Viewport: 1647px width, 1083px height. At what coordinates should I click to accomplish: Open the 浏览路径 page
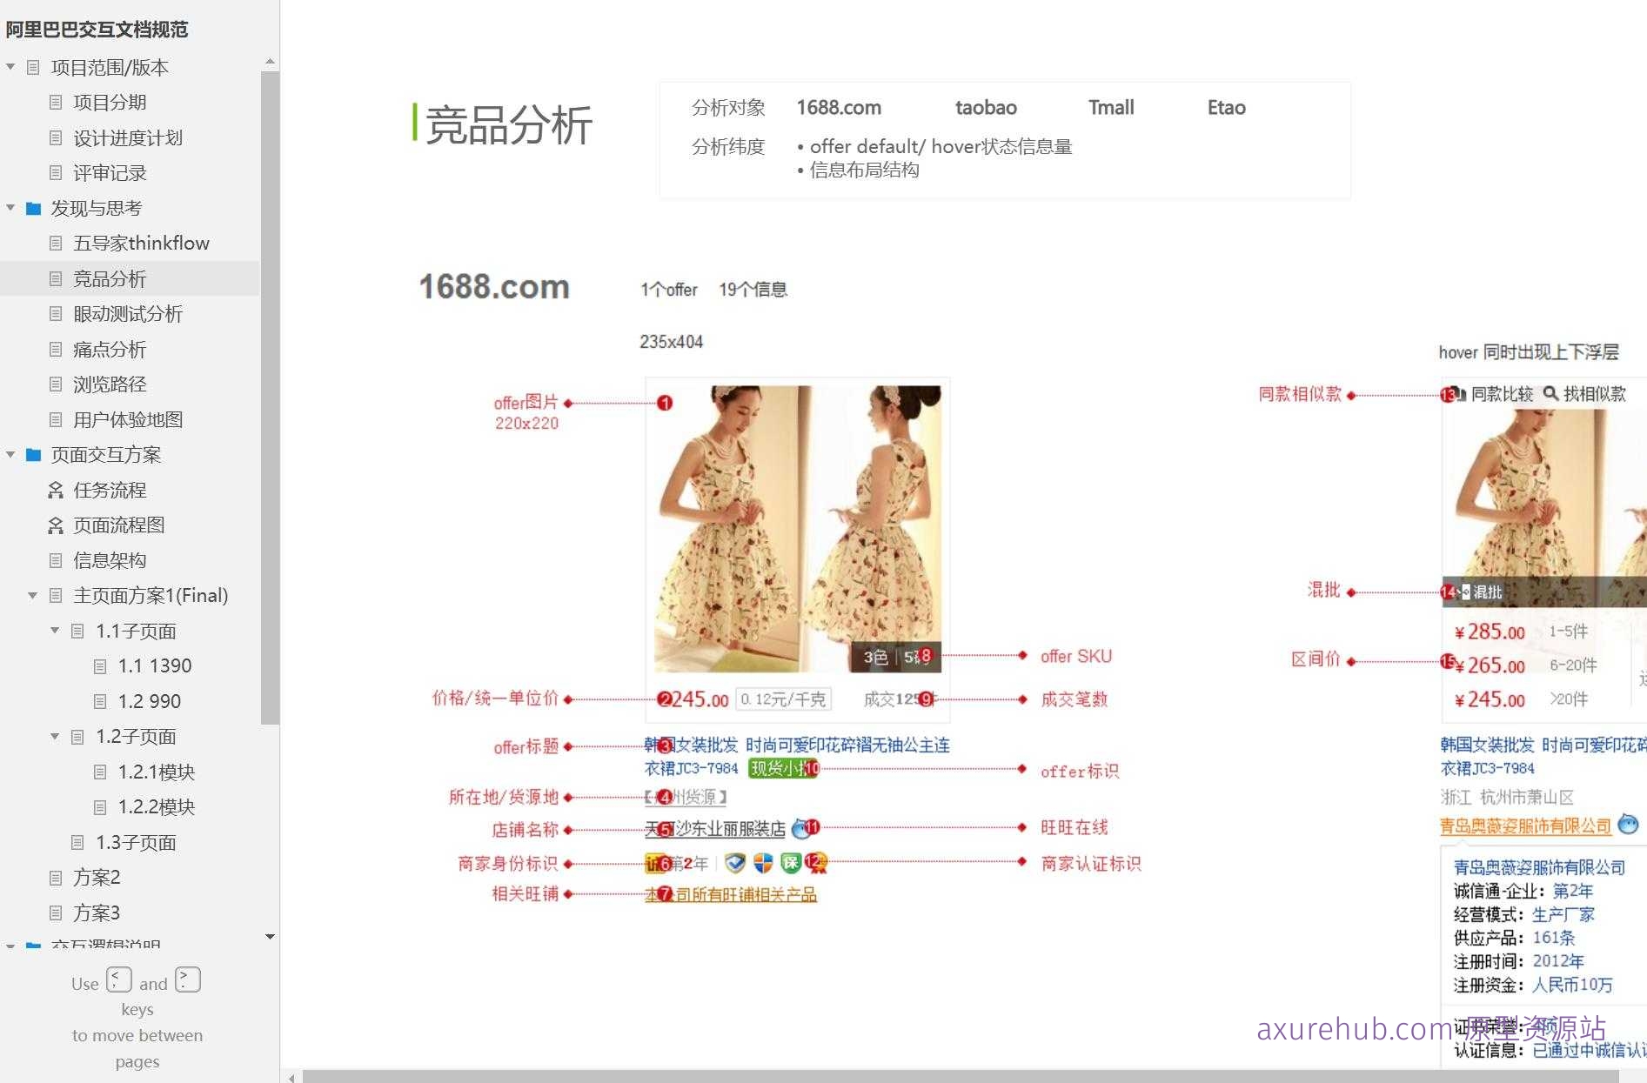click(x=110, y=384)
